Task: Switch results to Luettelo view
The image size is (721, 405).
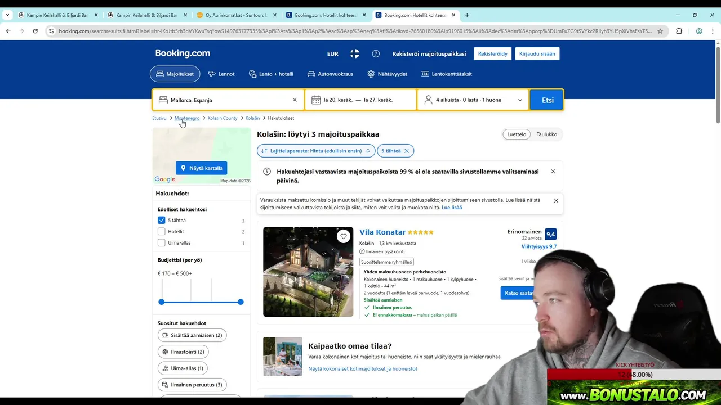Action: click(x=517, y=134)
